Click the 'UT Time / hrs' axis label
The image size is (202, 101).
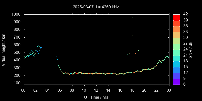[x=96, y=97]
